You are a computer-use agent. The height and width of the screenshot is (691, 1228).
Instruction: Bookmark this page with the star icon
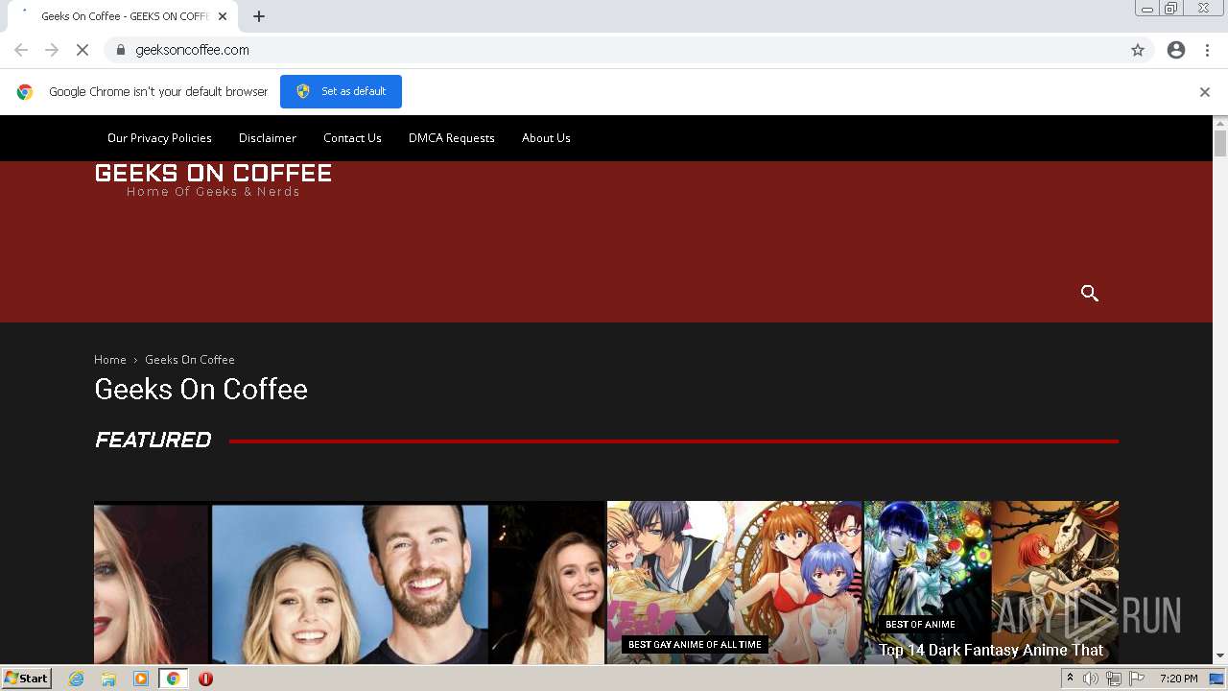tap(1138, 50)
